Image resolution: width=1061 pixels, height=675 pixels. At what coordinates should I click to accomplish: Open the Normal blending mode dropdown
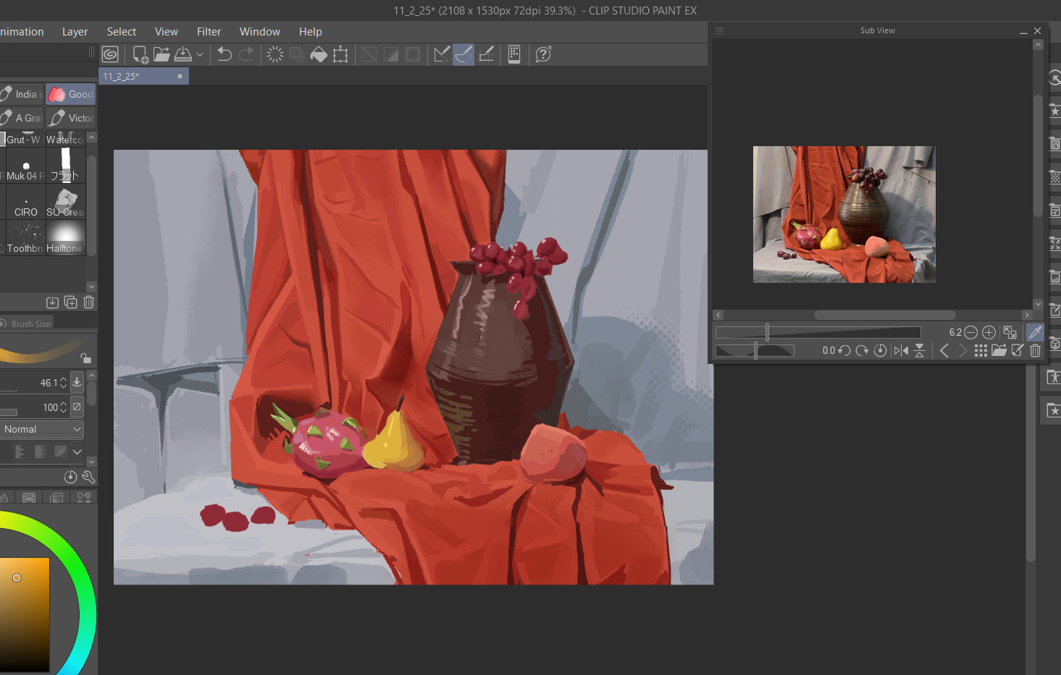42,429
